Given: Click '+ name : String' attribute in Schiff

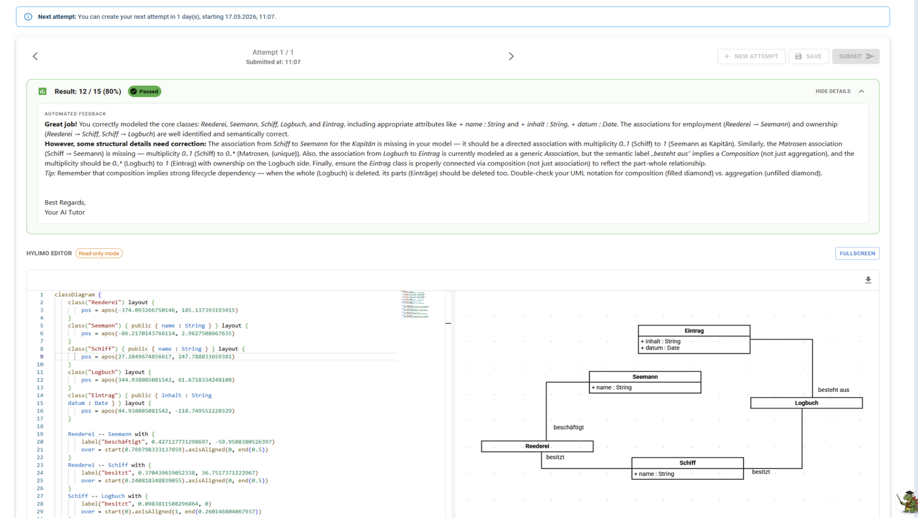Looking at the screenshot, I should coord(654,474).
